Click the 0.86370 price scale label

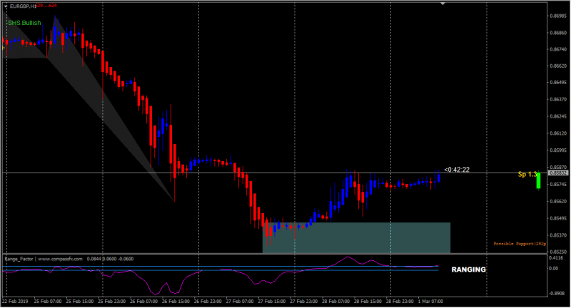click(558, 99)
